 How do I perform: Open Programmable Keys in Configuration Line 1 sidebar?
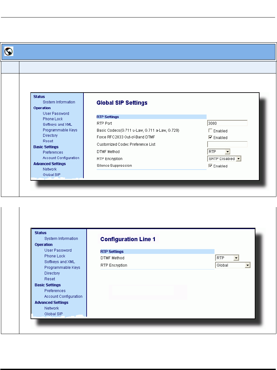tap(62, 267)
